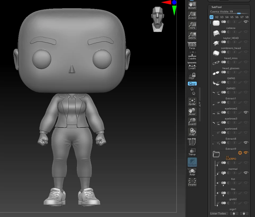Select the Zoom3D magnify tool
This screenshot has width=255, height=217.
[192, 122]
